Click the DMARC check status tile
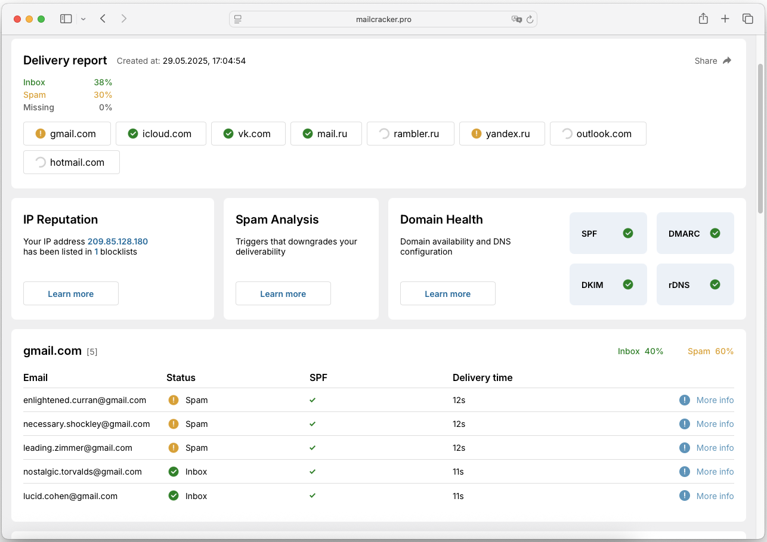 (695, 233)
